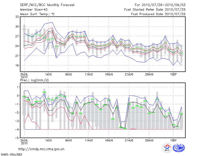
Task: Select 21AUG tick on the precipitation chart
Action: coord(129,140)
